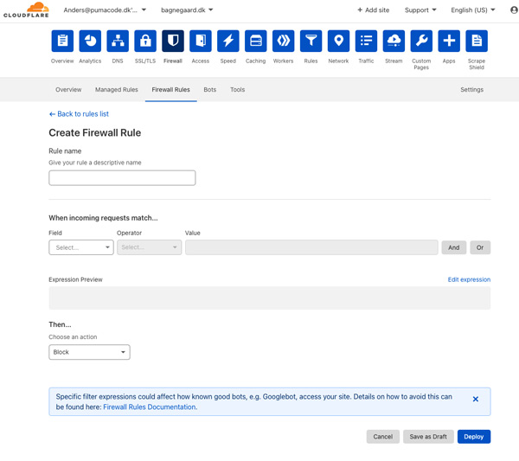Switch to the Managed Rules tab

[x=117, y=90]
